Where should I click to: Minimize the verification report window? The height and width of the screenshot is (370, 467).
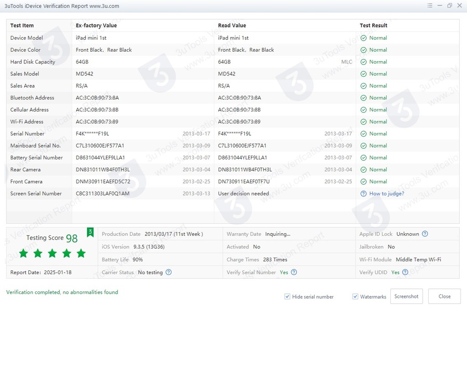[440, 5]
